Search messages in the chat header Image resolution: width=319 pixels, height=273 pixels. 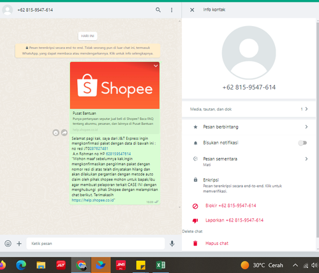158,10
